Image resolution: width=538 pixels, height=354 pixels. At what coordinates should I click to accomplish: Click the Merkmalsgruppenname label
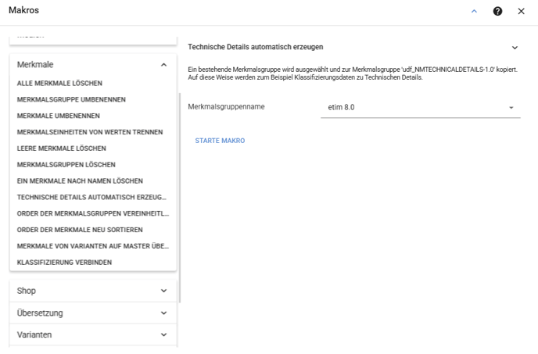[x=226, y=107]
